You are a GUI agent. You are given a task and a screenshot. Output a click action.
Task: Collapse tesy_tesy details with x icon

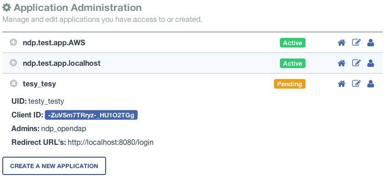tap(14, 84)
